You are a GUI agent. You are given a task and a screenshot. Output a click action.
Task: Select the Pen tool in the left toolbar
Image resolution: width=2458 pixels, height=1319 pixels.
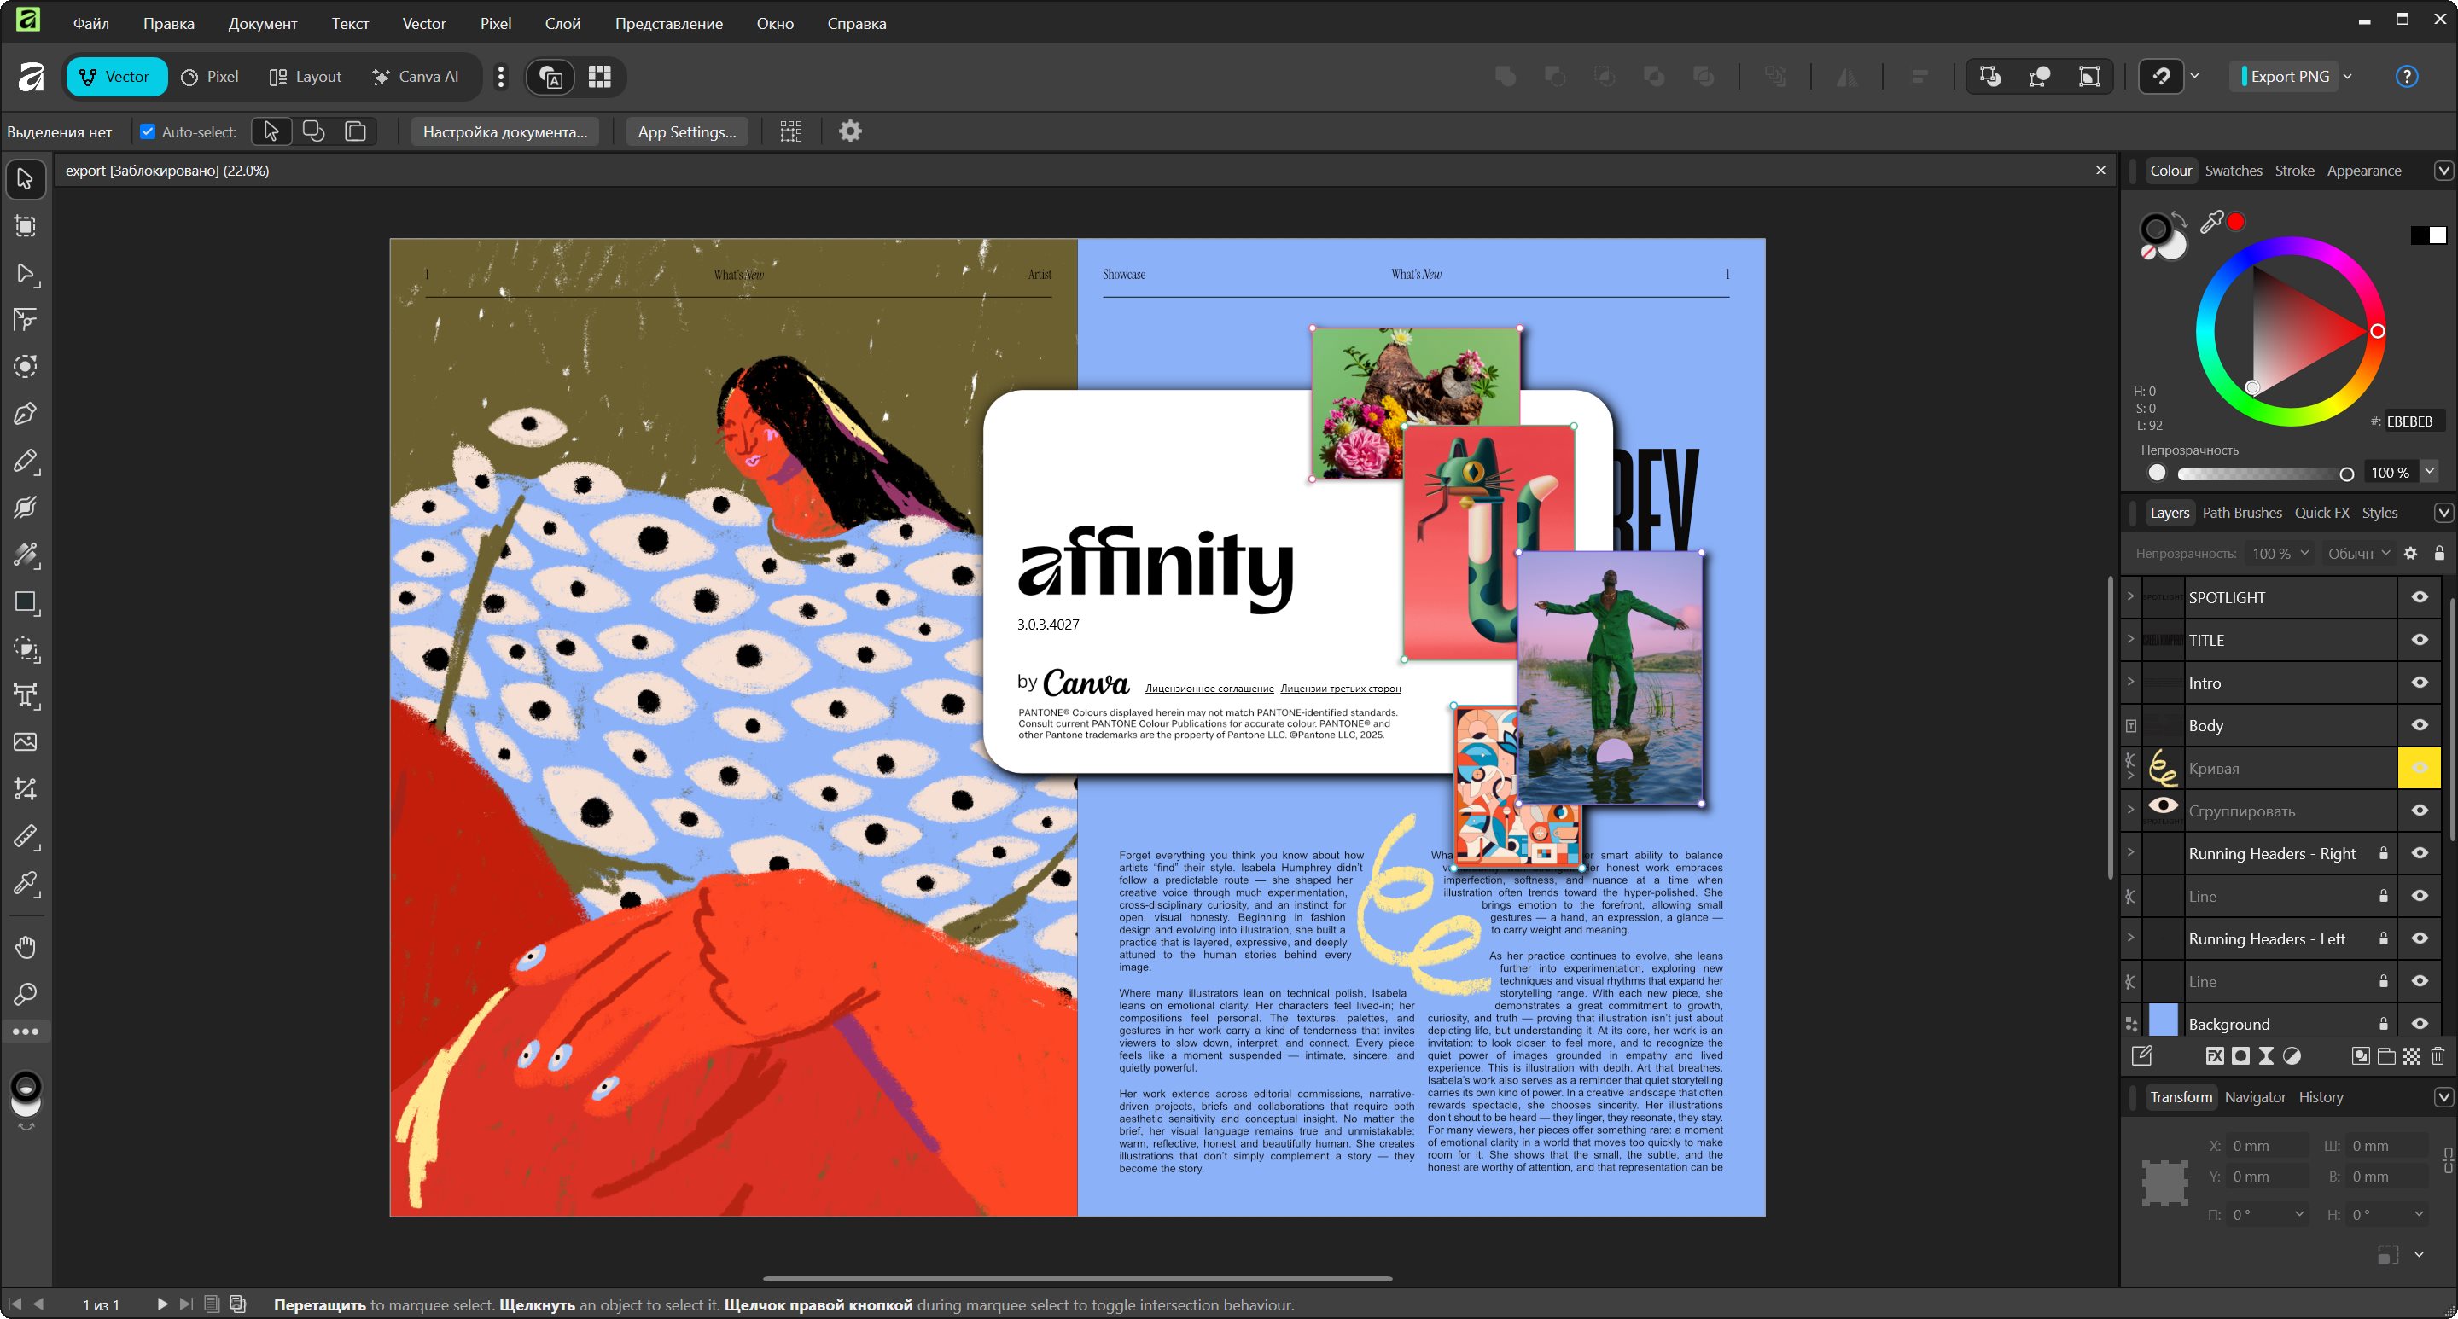tap(26, 414)
